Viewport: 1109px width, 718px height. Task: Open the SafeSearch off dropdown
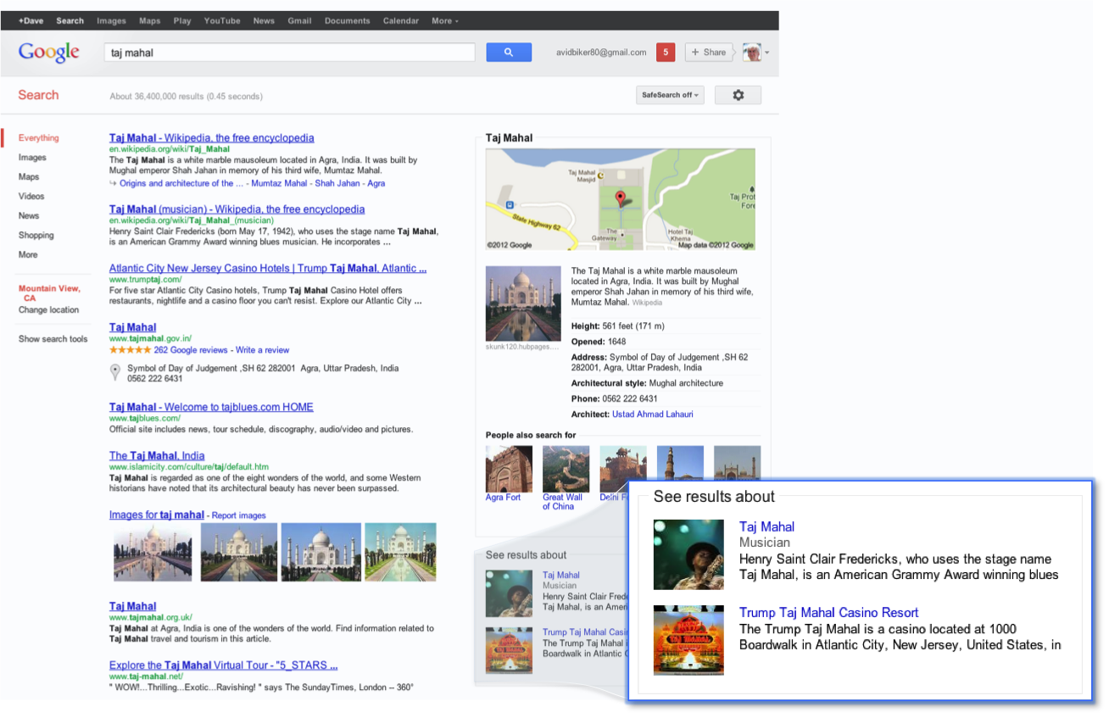point(669,95)
